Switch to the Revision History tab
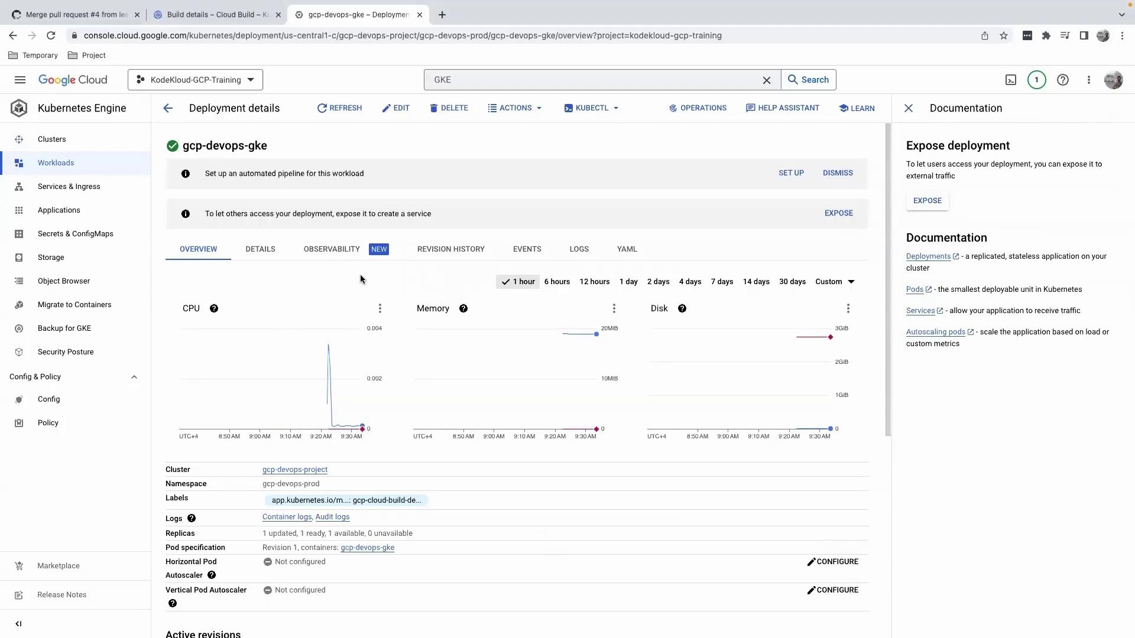Screen dimensions: 1135x638 450,249
